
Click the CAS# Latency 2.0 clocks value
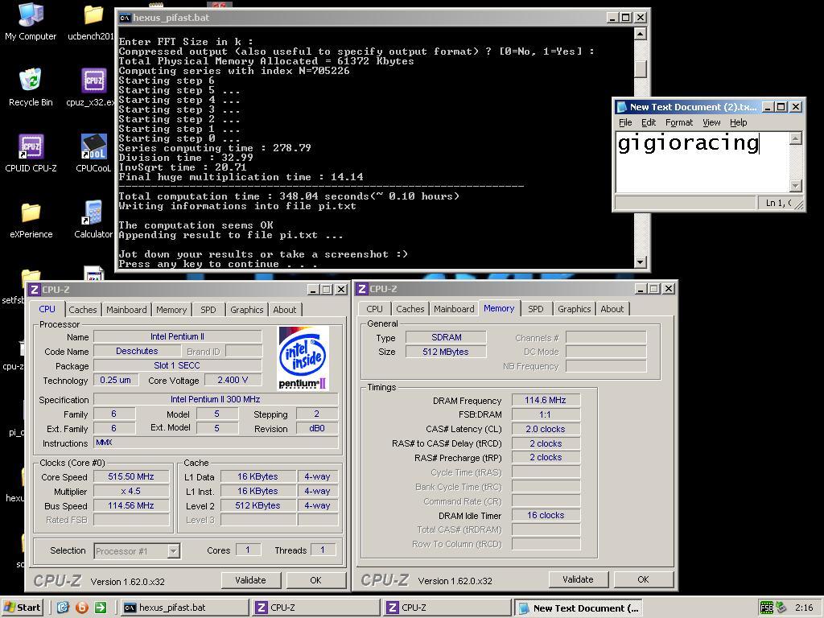tap(546, 429)
